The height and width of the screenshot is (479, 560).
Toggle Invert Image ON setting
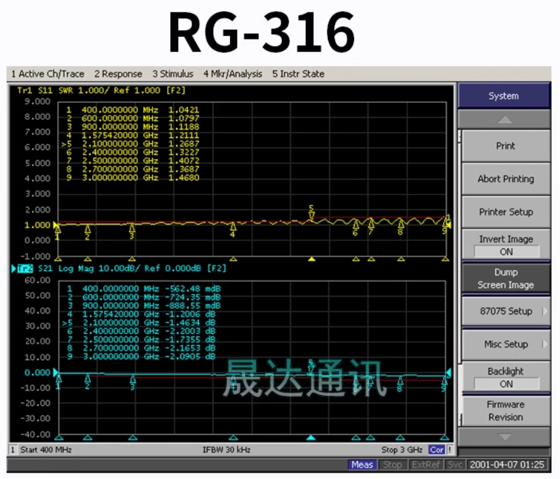(505, 245)
